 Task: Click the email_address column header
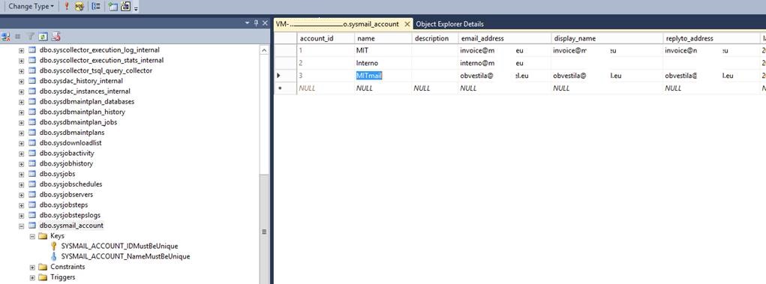pyautogui.click(x=504, y=38)
